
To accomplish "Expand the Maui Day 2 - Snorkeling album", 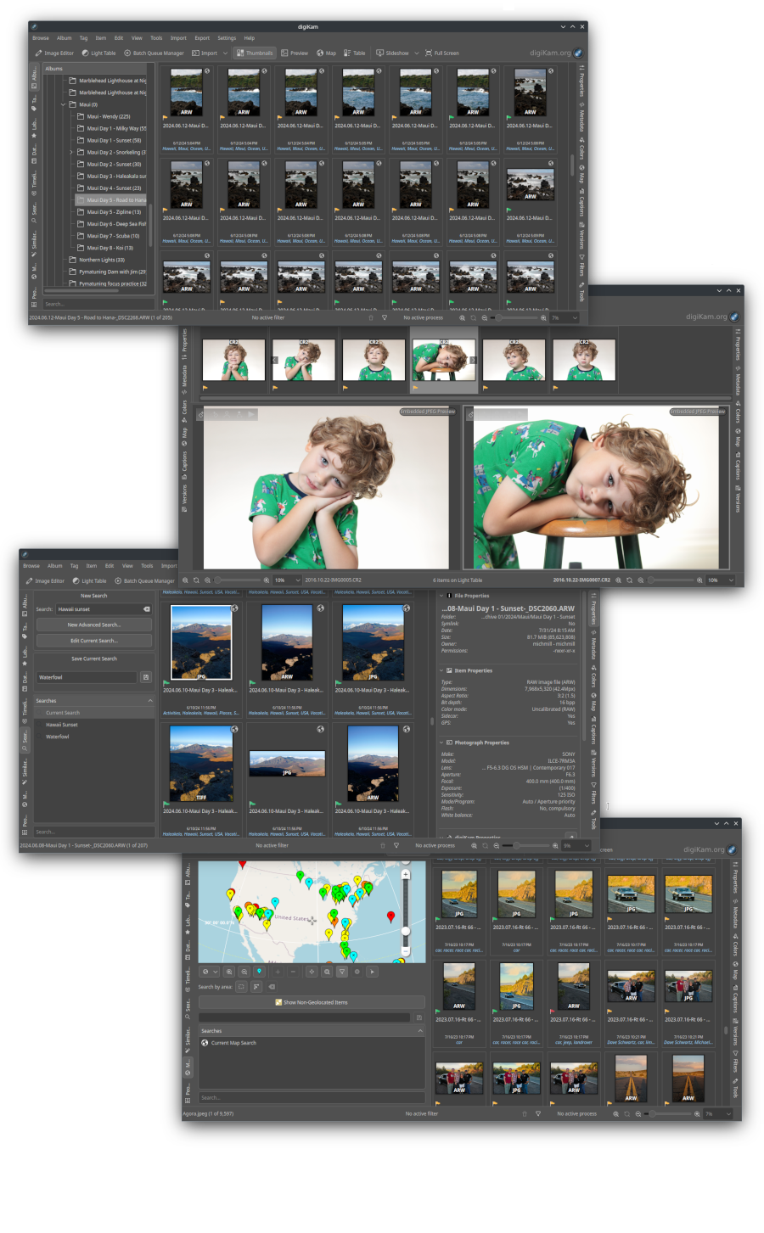I will [x=72, y=151].
